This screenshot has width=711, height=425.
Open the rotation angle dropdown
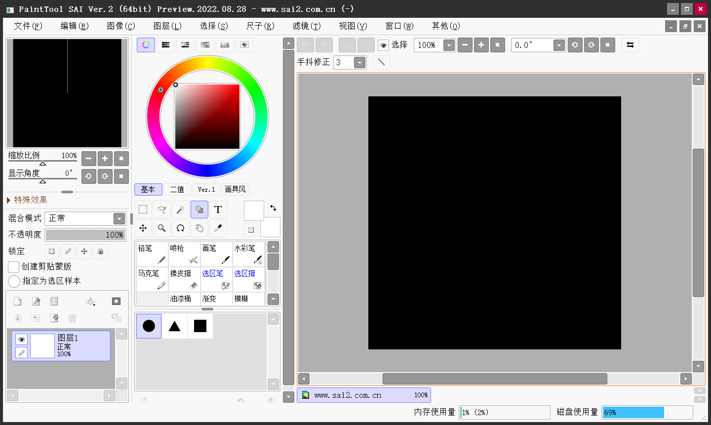559,45
